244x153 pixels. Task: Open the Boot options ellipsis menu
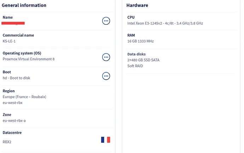pos(106,76)
